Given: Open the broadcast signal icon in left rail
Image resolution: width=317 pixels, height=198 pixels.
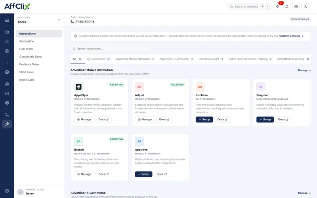Looking at the screenshot, I should (x=7, y=93).
